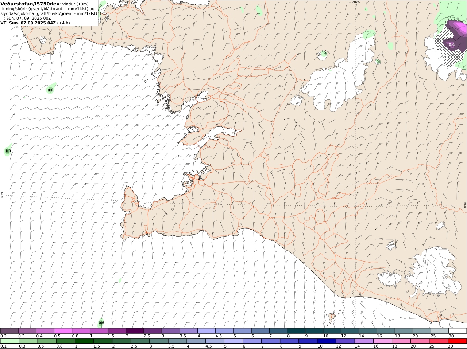
Task: Select the 0.4 snow label on the purple patch
Action: point(452,44)
